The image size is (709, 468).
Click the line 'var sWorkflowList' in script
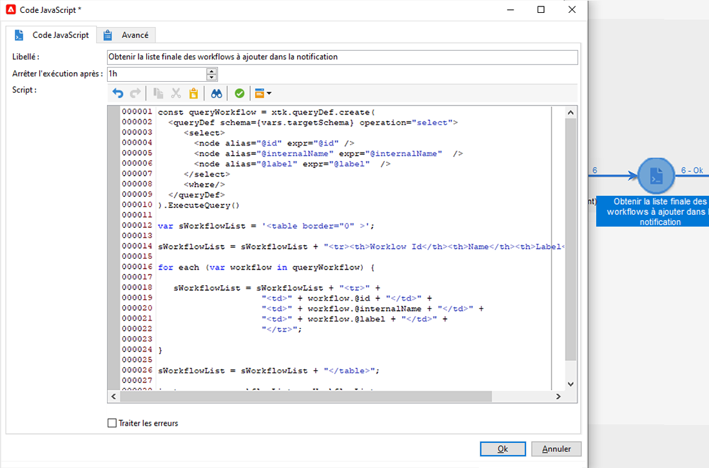[x=266, y=226]
